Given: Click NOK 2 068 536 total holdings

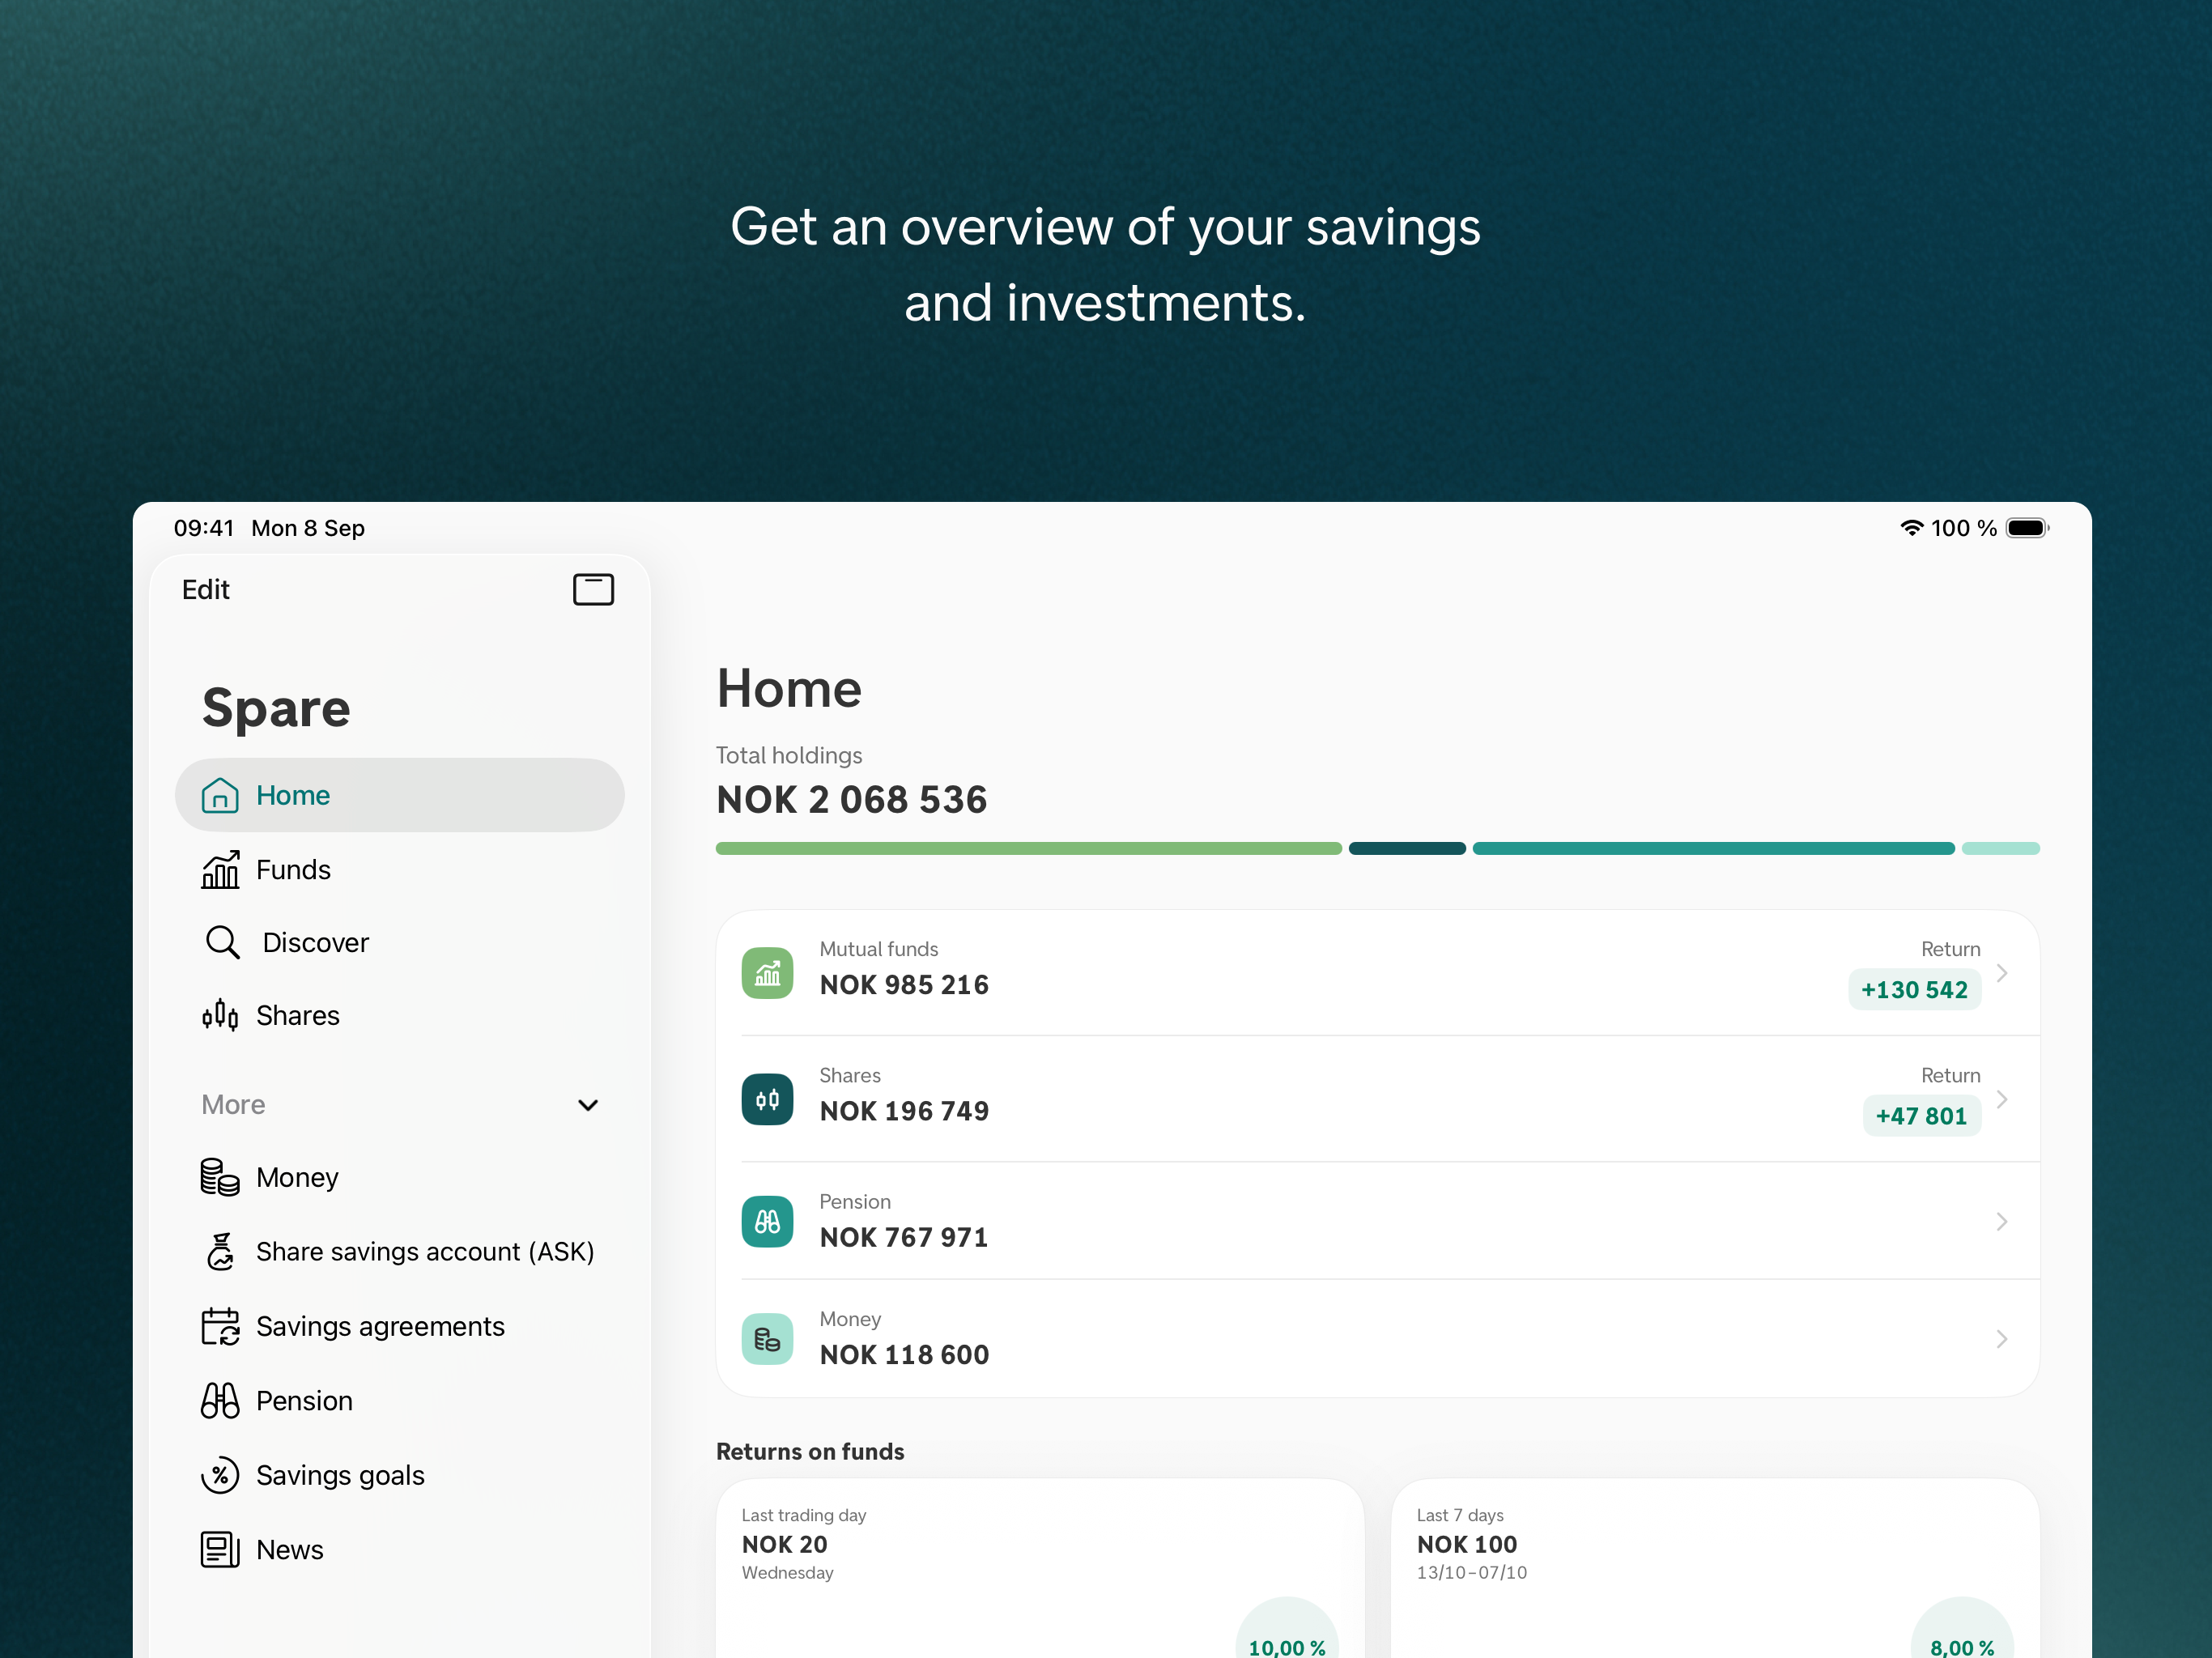Looking at the screenshot, I should click(851, 799).
